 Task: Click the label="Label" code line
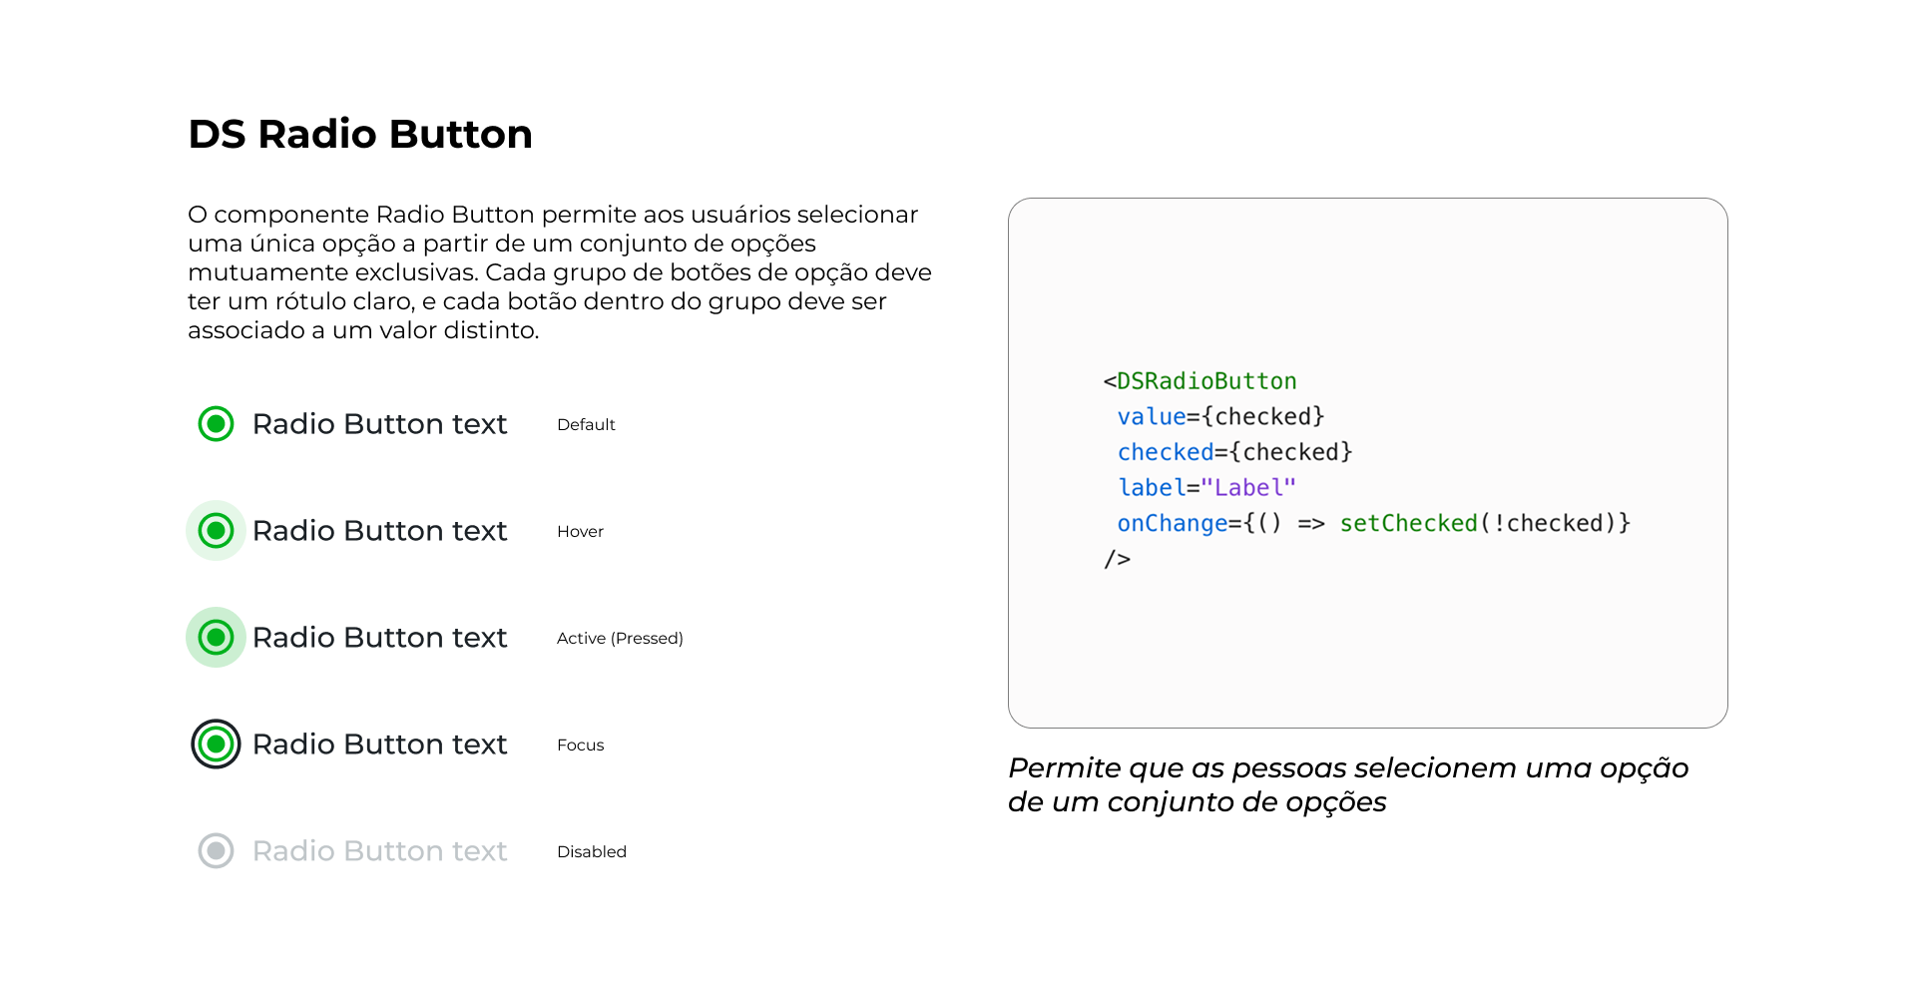pyautogui.click(x=1206, y=488)
